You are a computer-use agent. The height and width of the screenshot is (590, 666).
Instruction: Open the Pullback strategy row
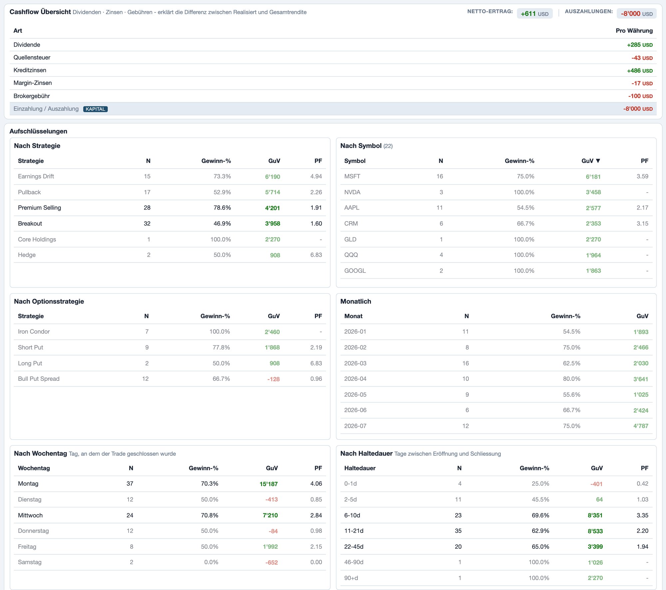(170, 192)
